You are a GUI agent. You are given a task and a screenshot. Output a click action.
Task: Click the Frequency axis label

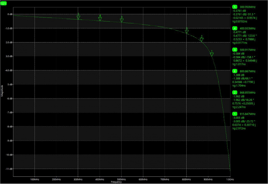[116, 182]
